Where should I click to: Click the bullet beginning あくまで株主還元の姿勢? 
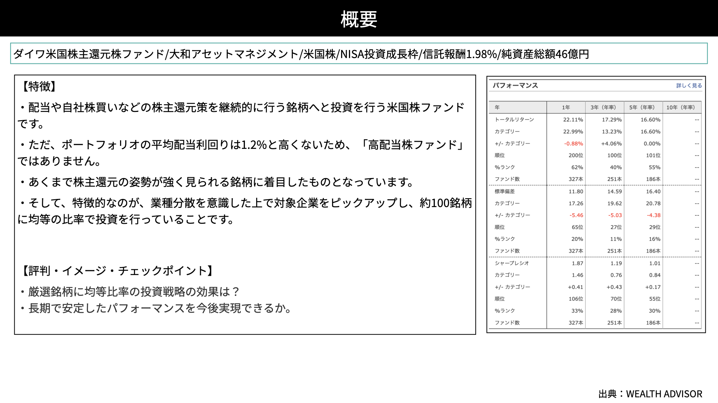(217, 182)
